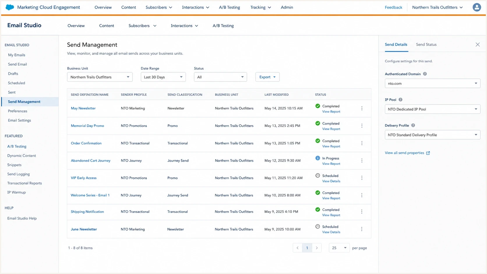This screenshot has width=487, height=274.
Task: Click the In Progress info icon for Abandoned Cart Journey
Action: click(317, 158)
